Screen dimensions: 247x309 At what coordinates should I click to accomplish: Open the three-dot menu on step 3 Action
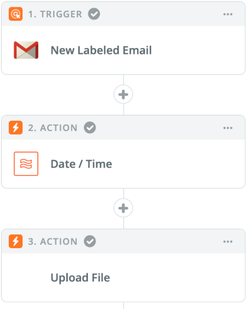[228, 242]
